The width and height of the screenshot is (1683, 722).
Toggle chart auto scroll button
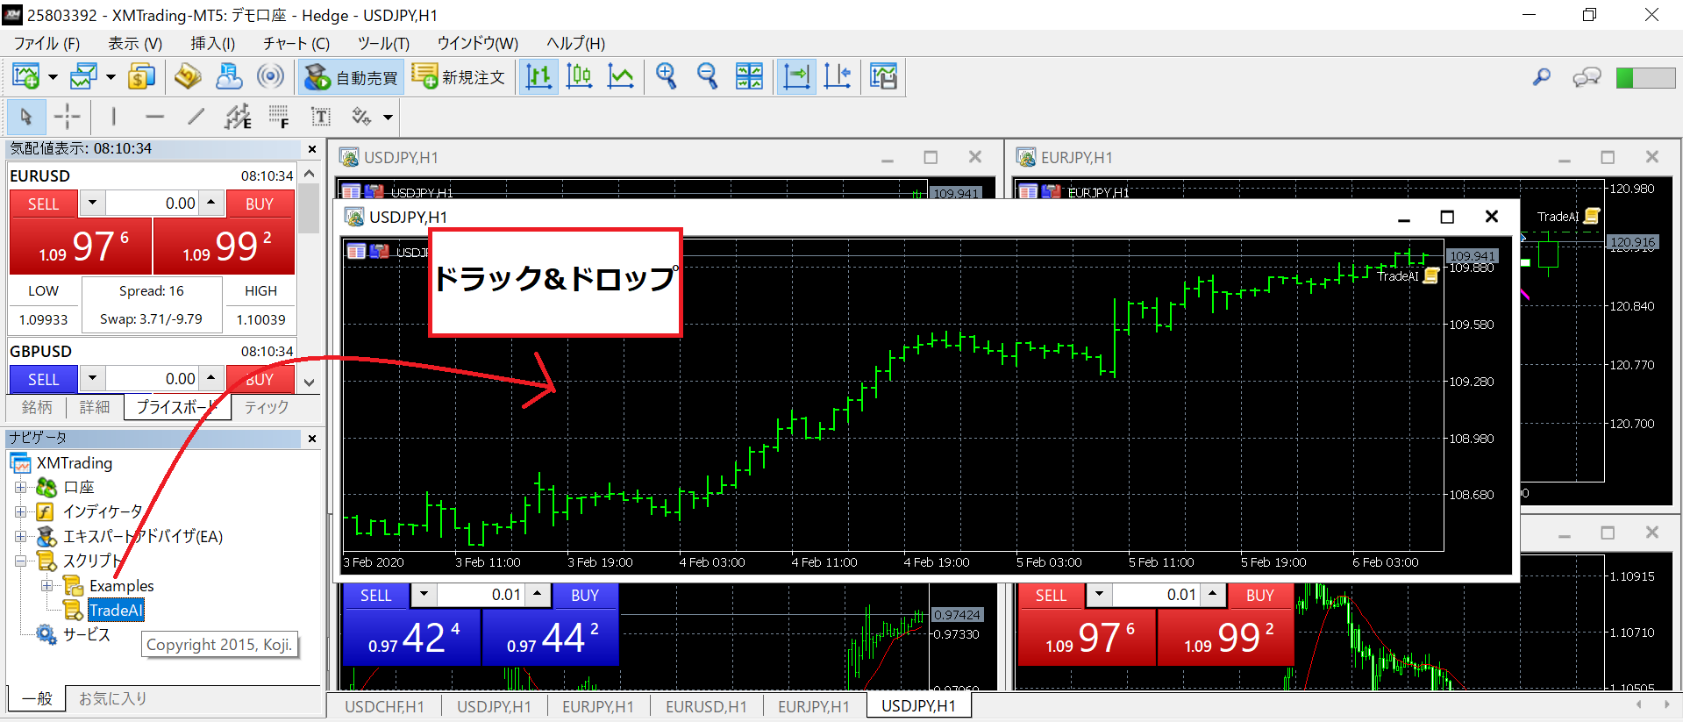coord(796,77)
